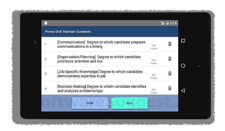Open the Job-Specific Knowledge question
Image resolution: width=225 pixels, height=131 pixels.
(100, 74)
